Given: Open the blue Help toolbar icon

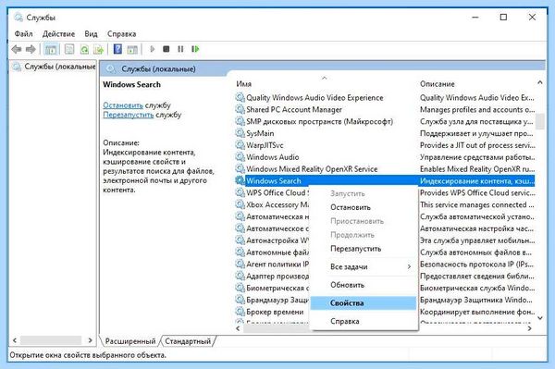Looking at the screenshot, I should tap(117, 49).
